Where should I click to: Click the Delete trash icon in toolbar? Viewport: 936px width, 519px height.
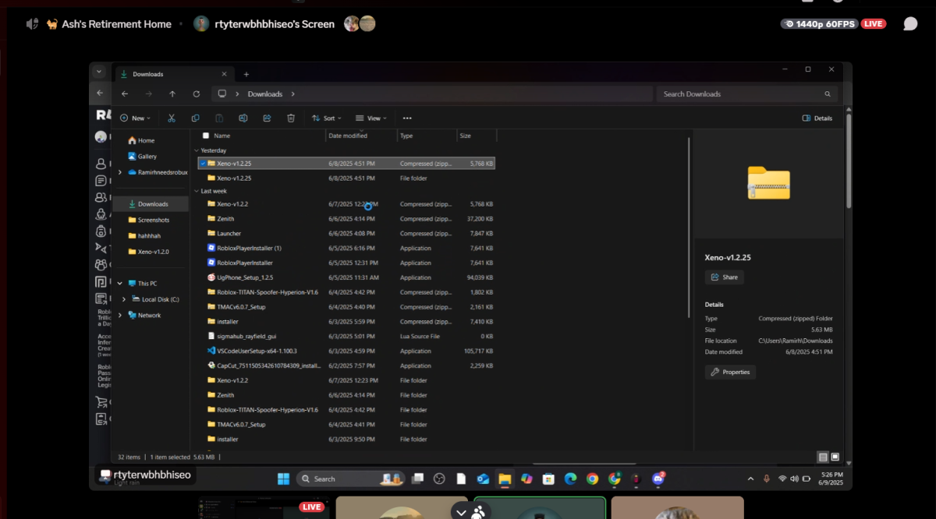291,118
